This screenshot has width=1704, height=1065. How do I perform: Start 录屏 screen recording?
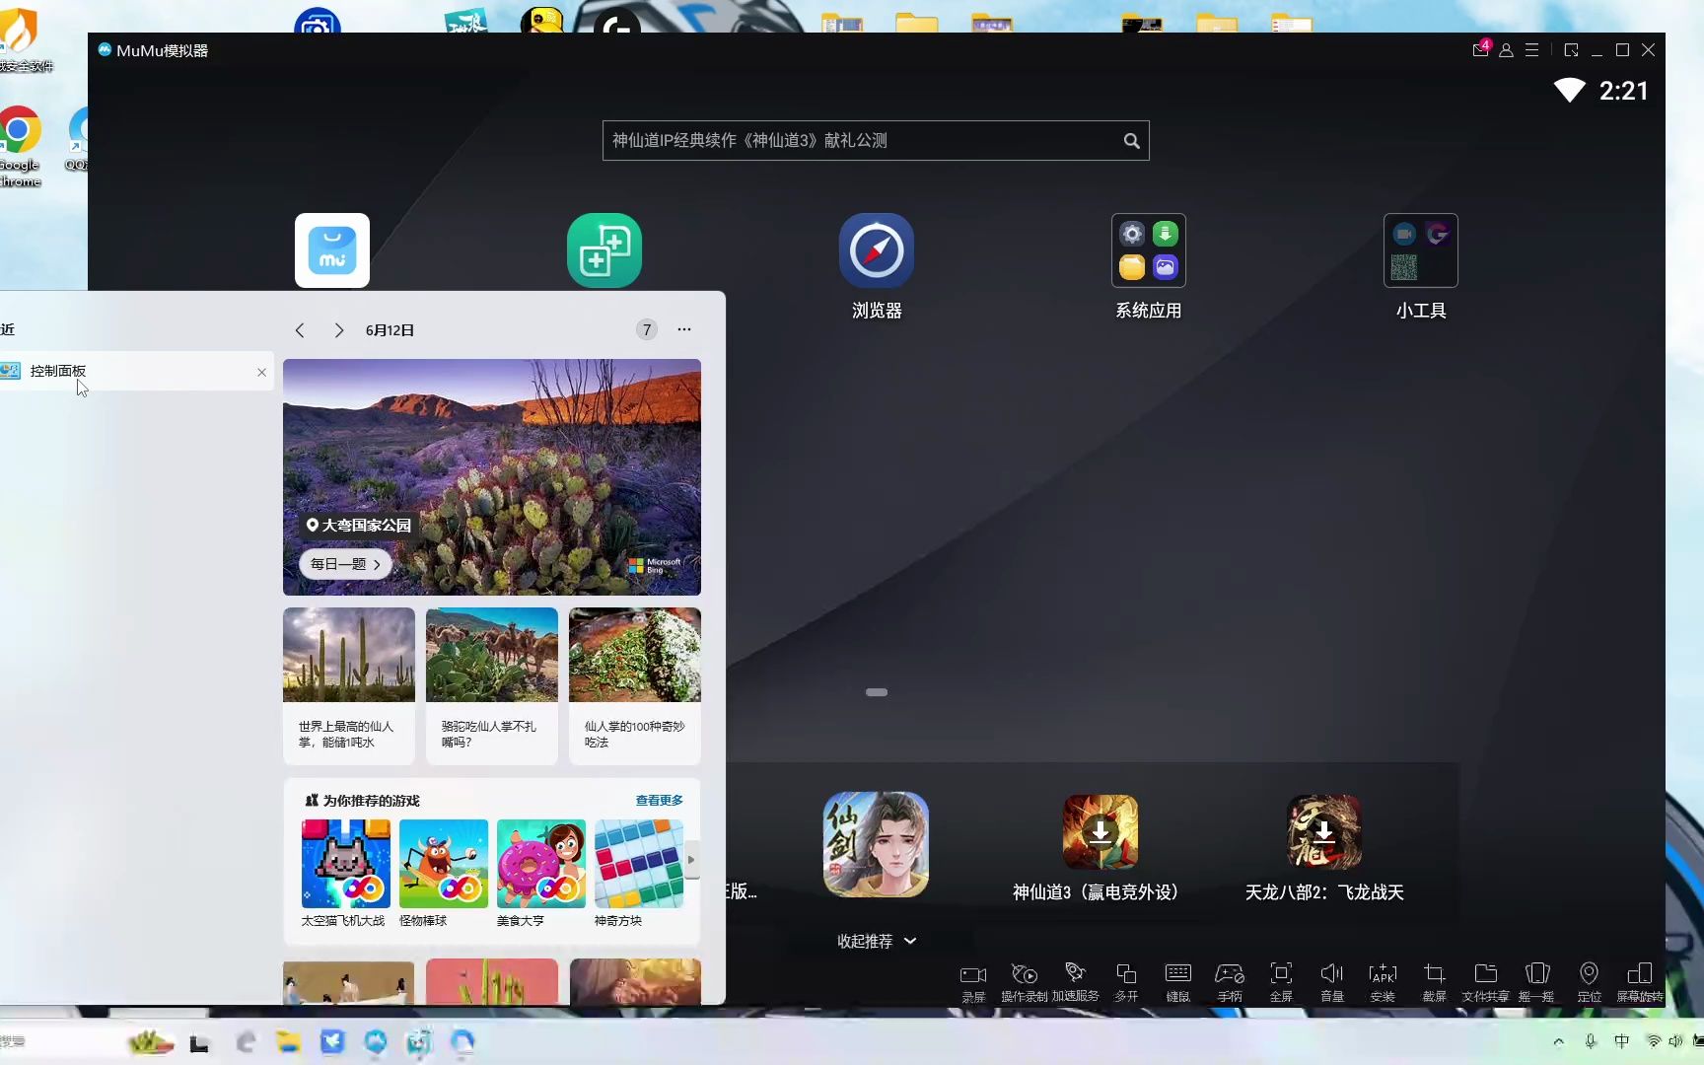pyautogui.click(x=973, y=982)
